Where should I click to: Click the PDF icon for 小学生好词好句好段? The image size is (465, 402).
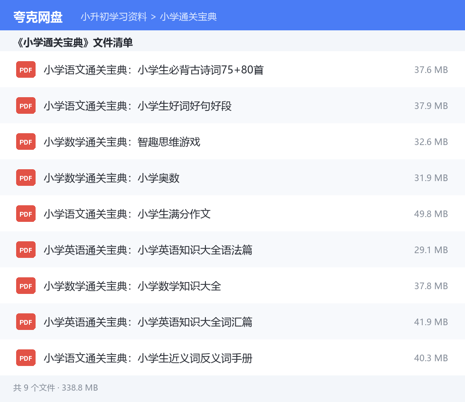coord(26,106)
